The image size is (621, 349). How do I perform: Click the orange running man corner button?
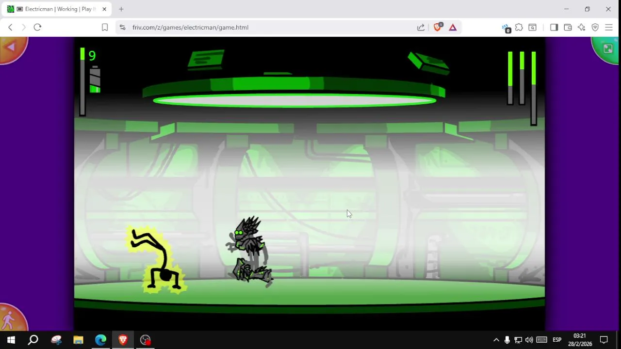pyautogui.click(x=12, y=318)
